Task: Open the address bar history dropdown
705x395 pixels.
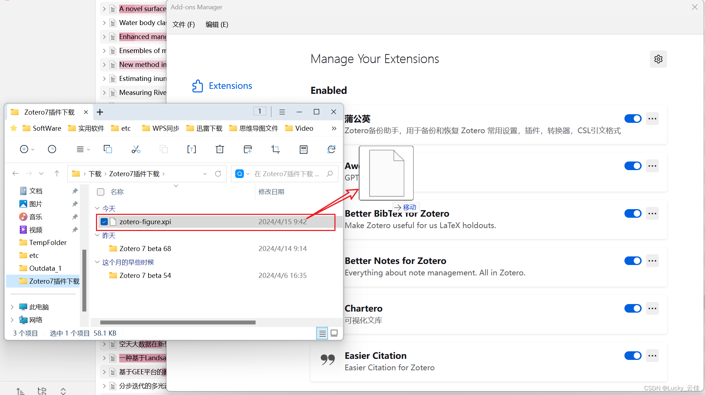Action: pyautogui.click(x=205, y=174)
